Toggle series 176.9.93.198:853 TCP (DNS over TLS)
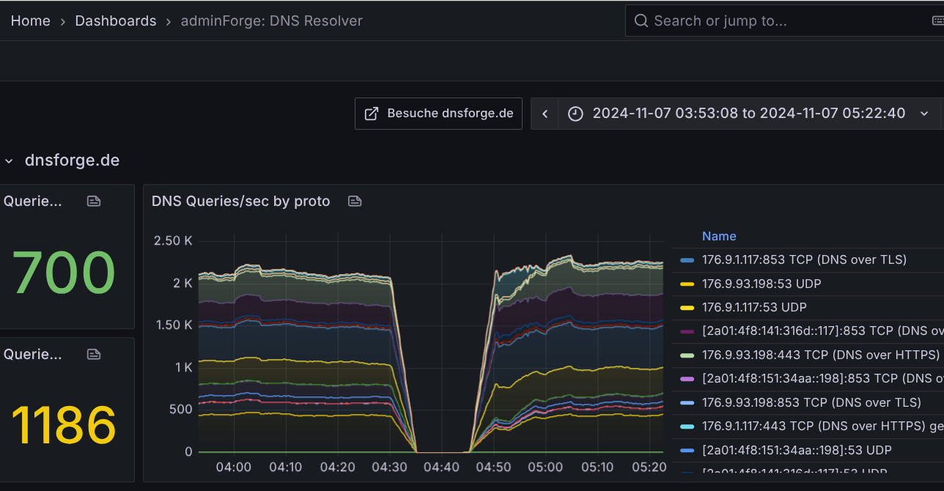944x491 pixels. [811, 402]
